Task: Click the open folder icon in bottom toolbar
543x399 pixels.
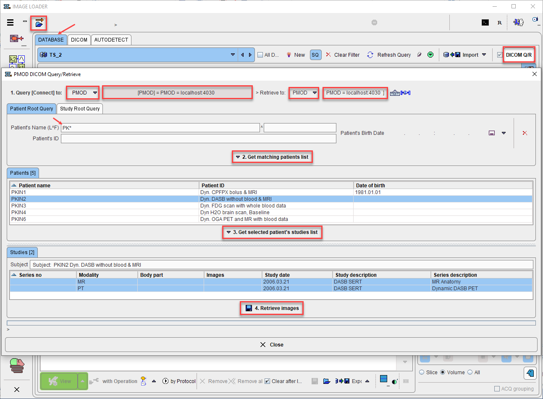Action: (327, 381)
